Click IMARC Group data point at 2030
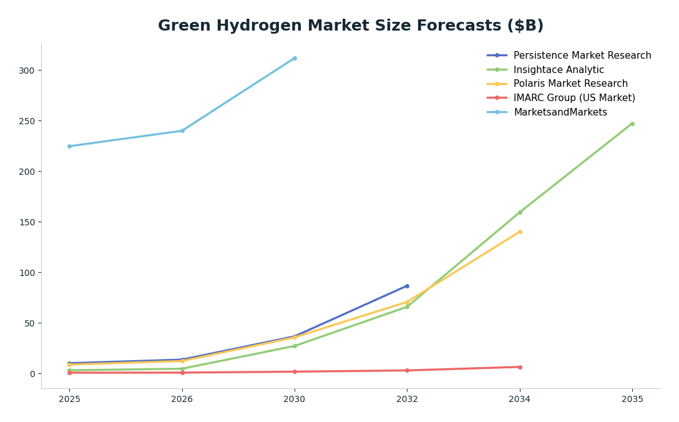Image resolution: width=679 pixels, height=422 pixels. [x=295, y=371]
